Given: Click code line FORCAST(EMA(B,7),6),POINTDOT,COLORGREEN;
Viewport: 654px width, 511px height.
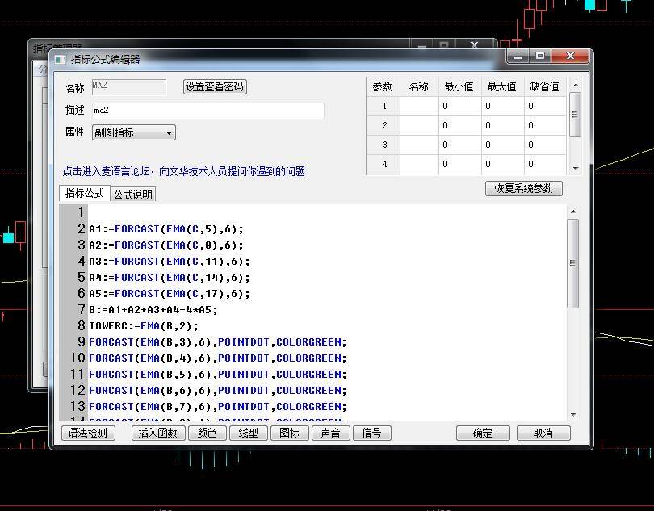Looking at the screenshot, I should (x=218, y=407).
